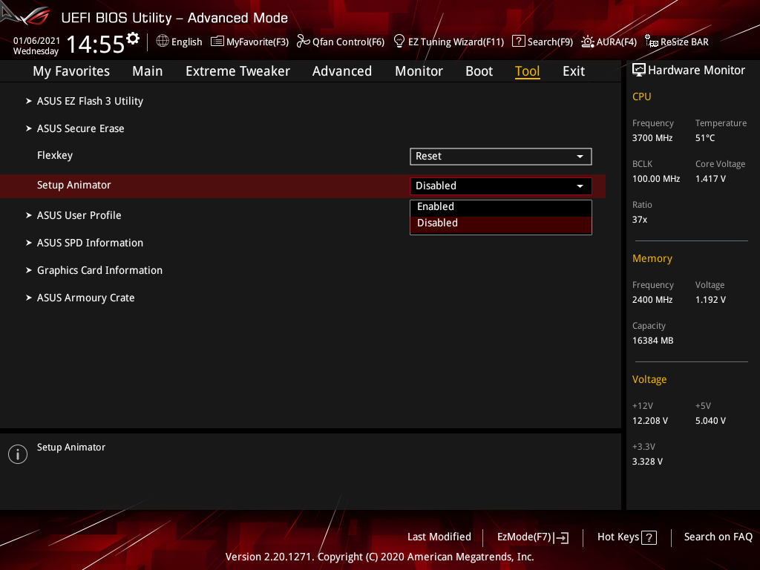Click Last Modified button
The height and width of the screenshot is (570, 760).
tap(439, 537)
